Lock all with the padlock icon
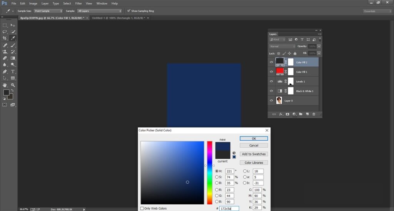This screenshot has width=394, height=211. click(295, 53)
